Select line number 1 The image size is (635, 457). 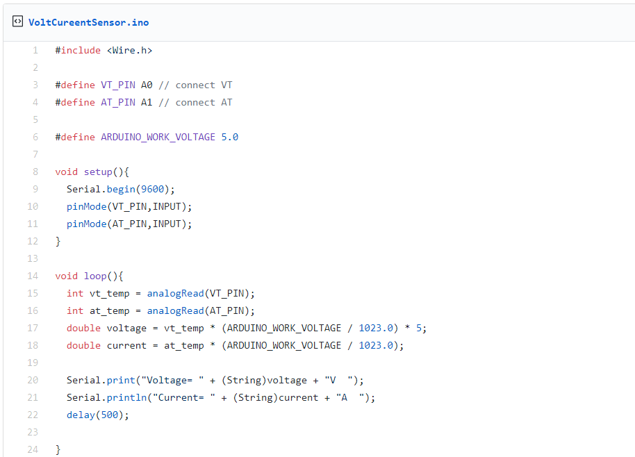tap(35, 50)
